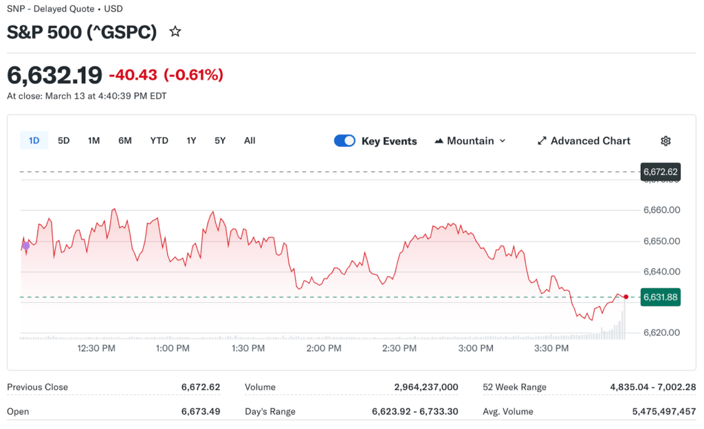
Task: Show All historical data range
Action: [250, 141]
